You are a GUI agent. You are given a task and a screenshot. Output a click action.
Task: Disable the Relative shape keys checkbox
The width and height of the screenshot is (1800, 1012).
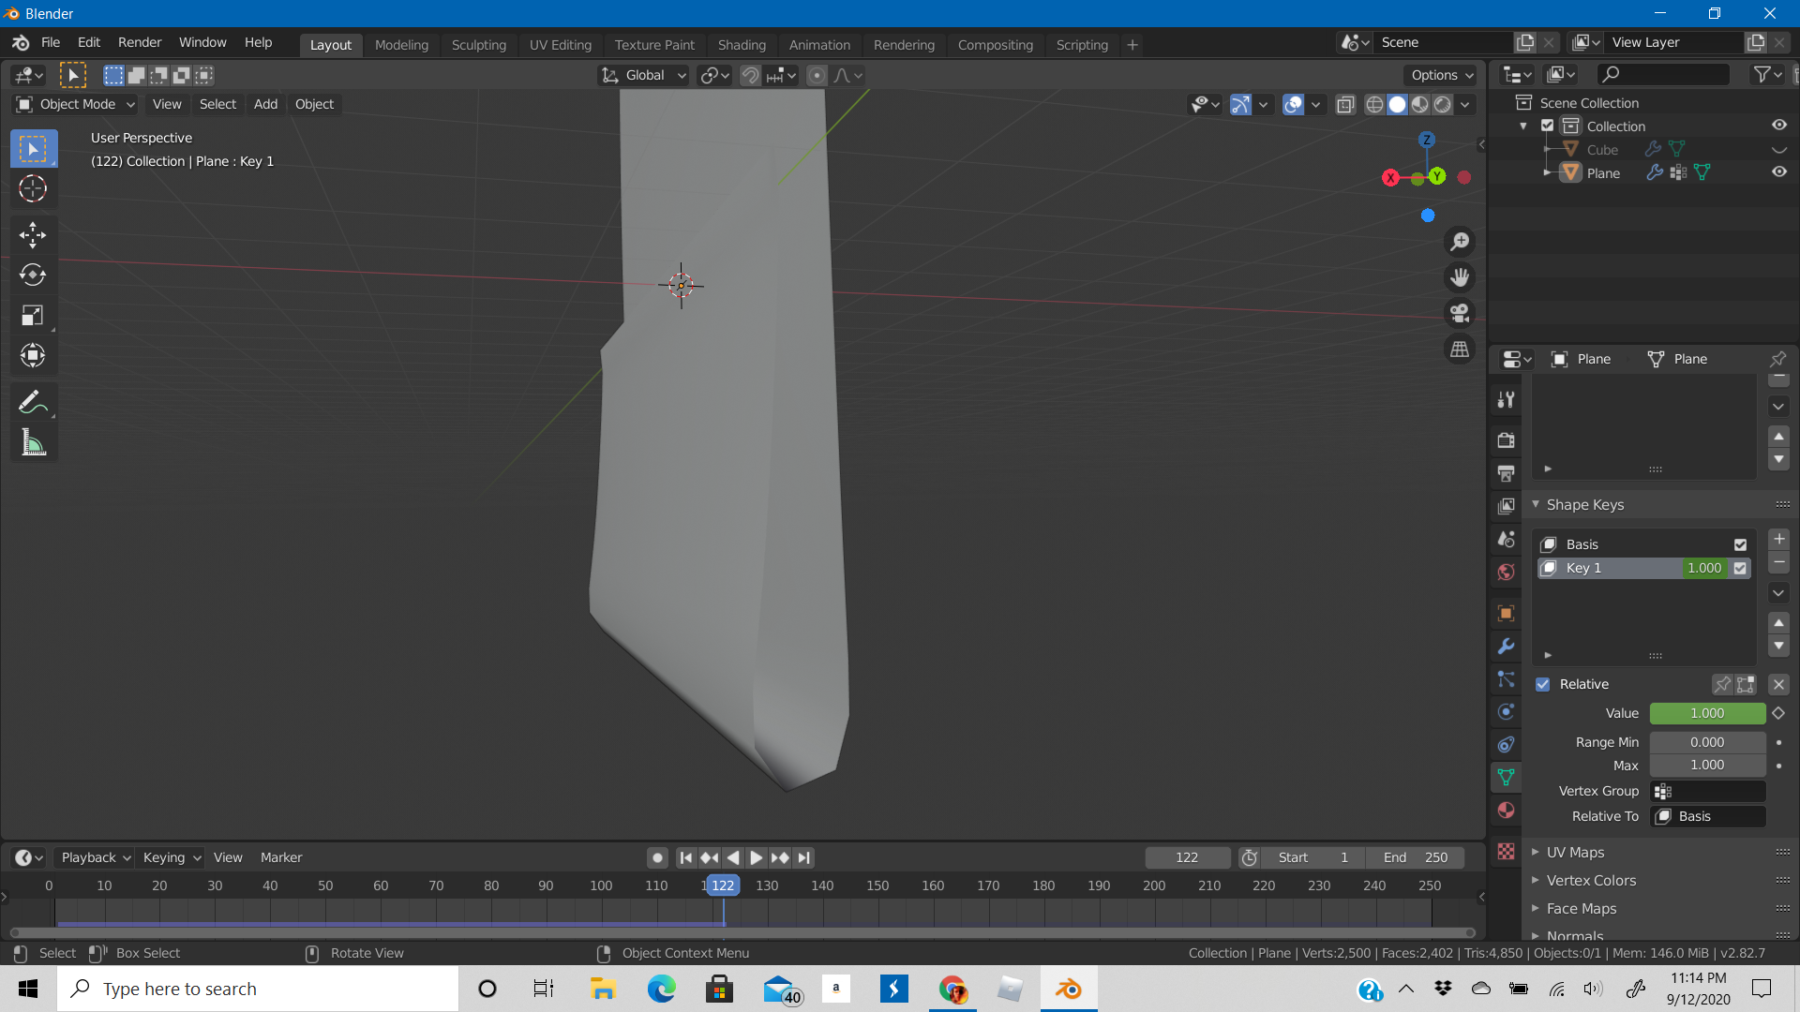pyautogui.click(x=1542, y=684)
